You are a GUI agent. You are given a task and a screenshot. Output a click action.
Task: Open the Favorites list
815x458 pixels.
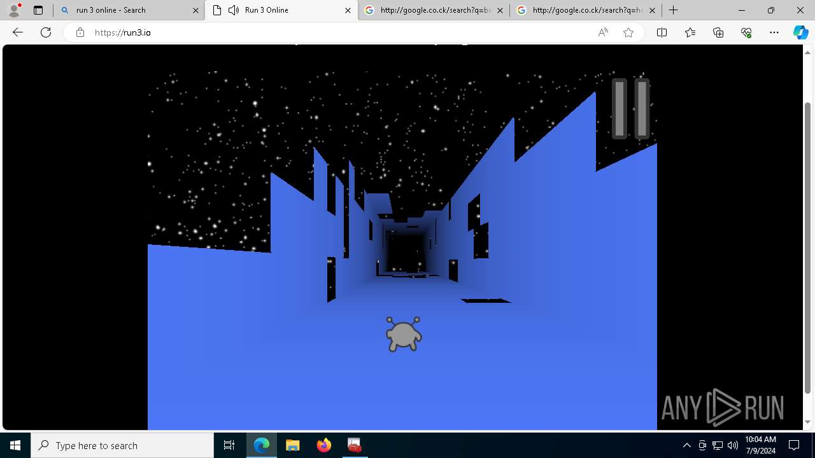tap(690, 32)
